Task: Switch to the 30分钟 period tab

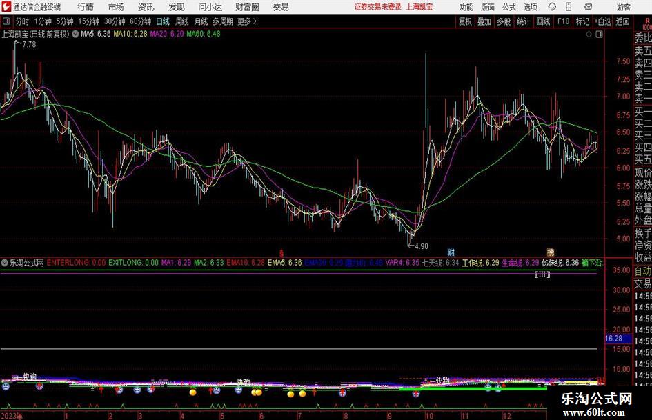Action: point(115,21)
